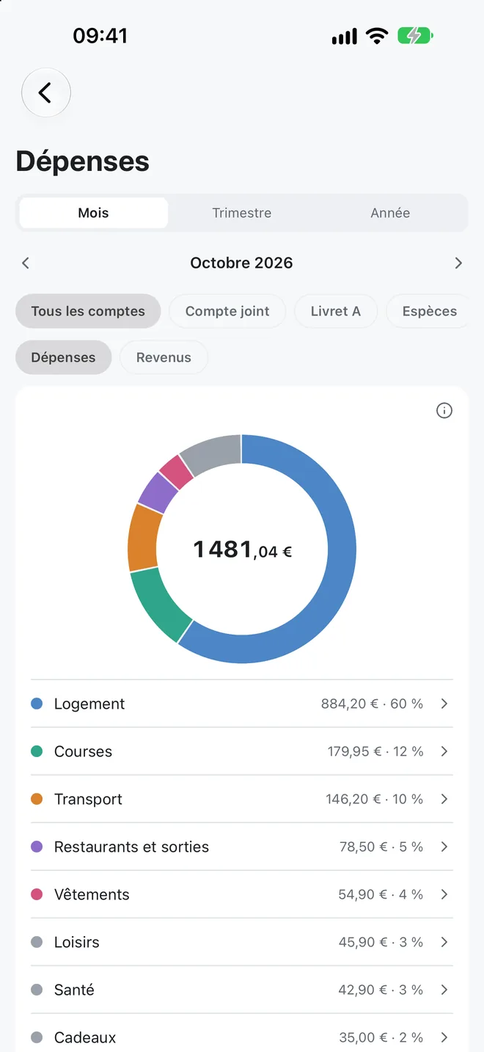Tap the orange Transport legend dot
Viewport: 484px width, 1052px height.
(37, 799)
